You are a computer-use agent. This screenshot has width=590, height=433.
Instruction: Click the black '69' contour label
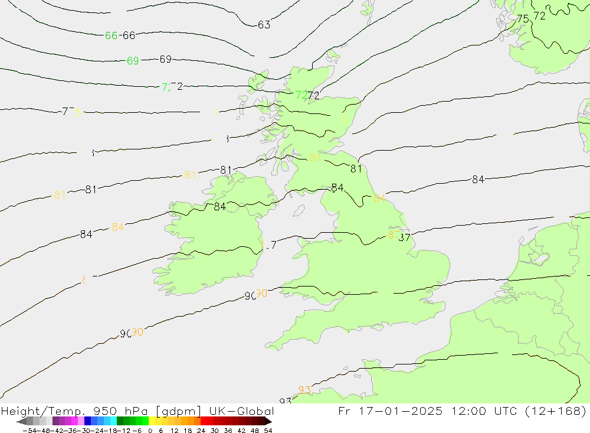pos(166,59)
